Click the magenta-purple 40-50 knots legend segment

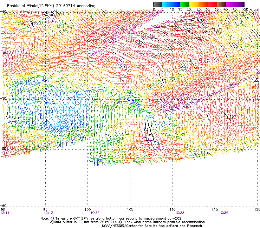coord(235,4)
